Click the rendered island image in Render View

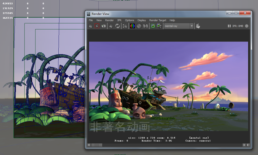168,86
